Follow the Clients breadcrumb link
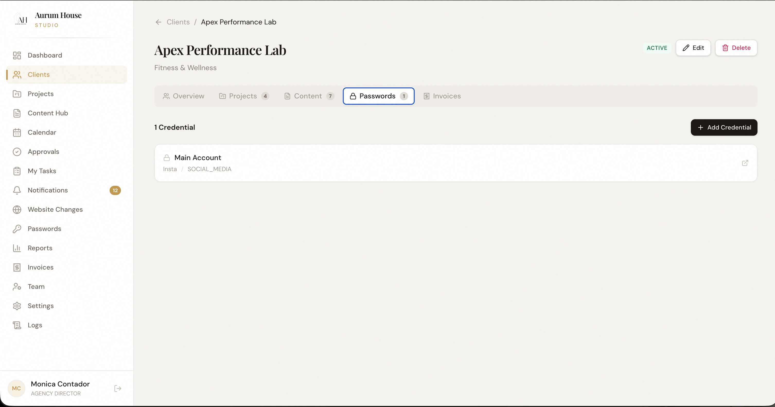Viewport: 775px width, 407px height. [178, 22]
